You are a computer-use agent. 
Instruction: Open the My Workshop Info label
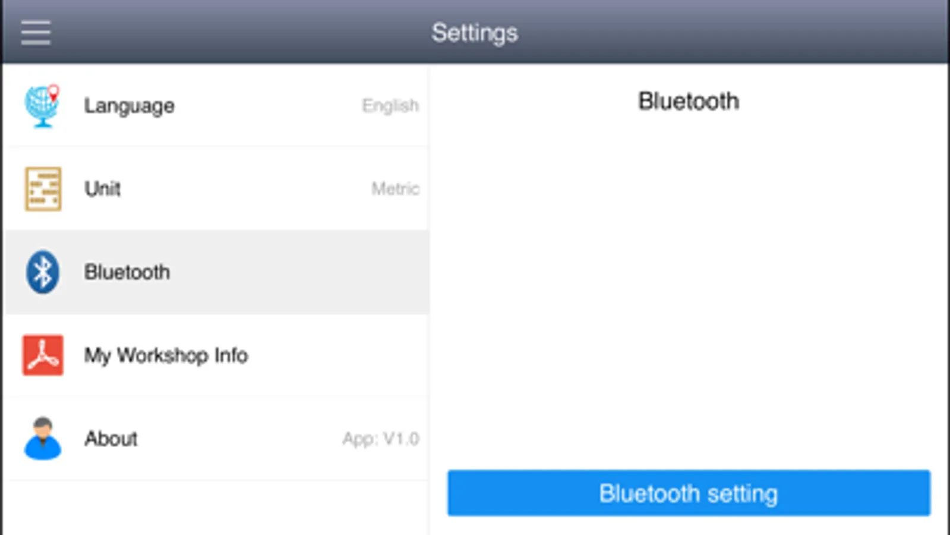[166, 355]
